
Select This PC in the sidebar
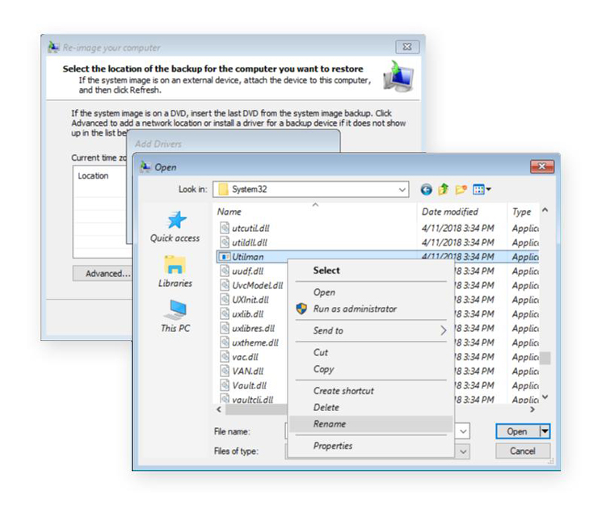175,317
